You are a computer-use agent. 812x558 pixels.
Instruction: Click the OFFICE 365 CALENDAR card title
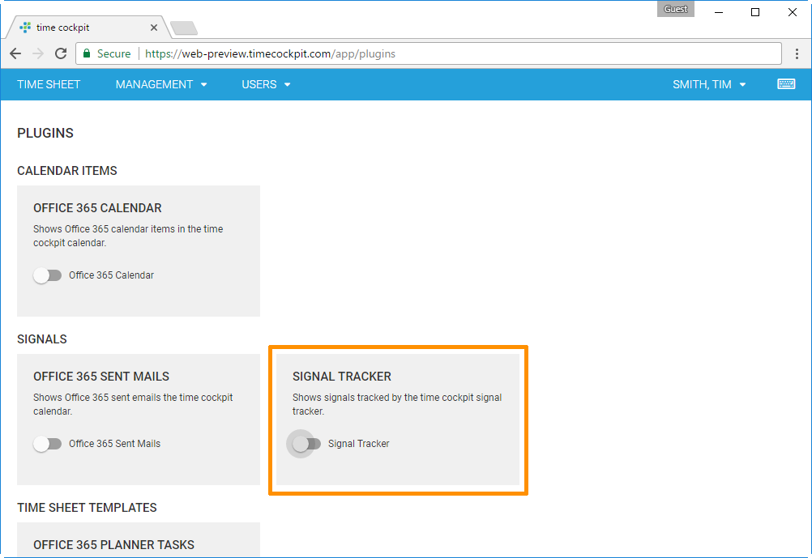click(97, 208)
